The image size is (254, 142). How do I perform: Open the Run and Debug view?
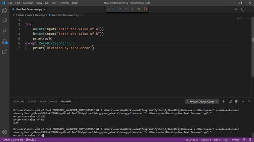(4, 41)
